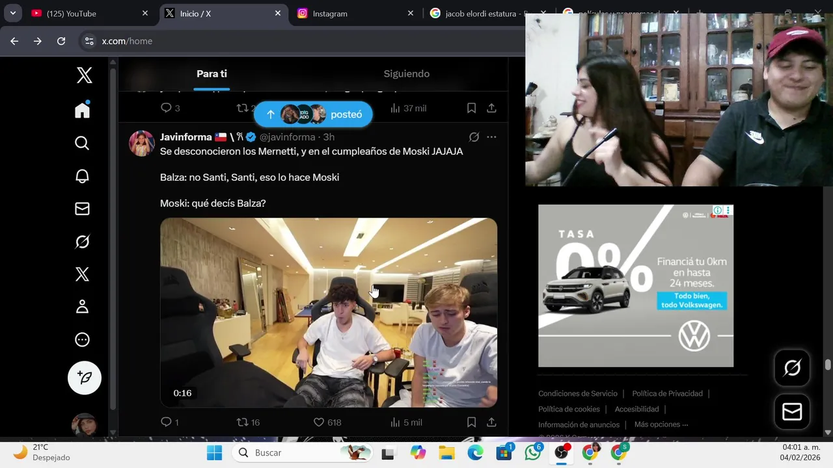View analytics showing 5 mil views
Viewport: 833px width, 468px height.
(406, 422)
